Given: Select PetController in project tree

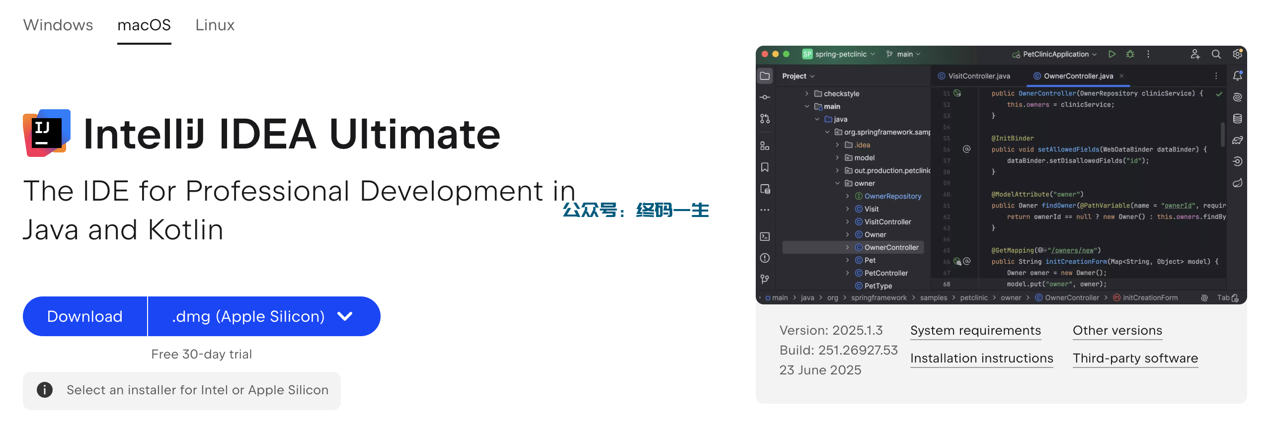Looking at the screenshot, I should tap(886, 273).
